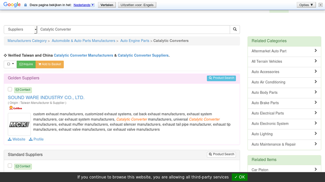
Task: Click Contact for Sound Ware Industry
Action: click(x=23, y=90)
